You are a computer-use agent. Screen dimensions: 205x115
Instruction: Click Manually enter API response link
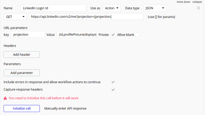65,108
